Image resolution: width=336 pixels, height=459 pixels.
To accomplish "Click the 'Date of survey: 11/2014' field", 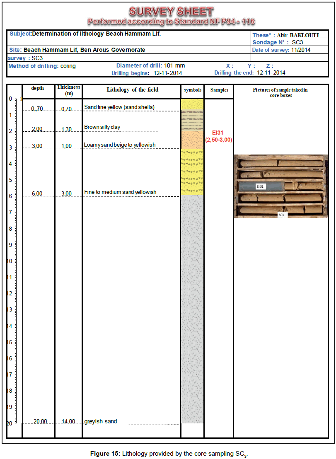I will tap(281, 50).
